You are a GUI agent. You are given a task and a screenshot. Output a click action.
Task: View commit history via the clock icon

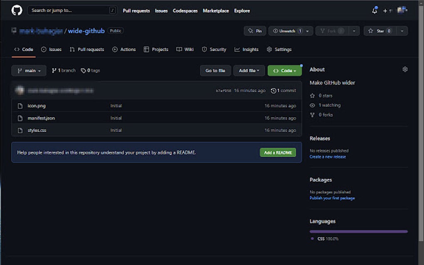tap(273, 90)
